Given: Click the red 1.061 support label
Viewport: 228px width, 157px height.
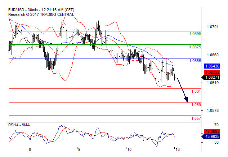Looking at the screenshot, I should [x=196, y=91].
